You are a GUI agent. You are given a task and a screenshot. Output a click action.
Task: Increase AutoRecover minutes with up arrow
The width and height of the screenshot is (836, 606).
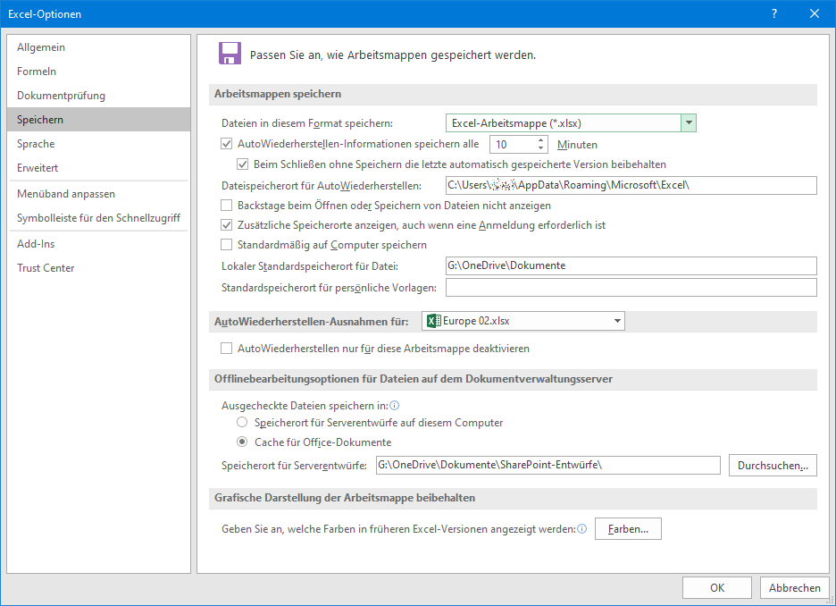click(x=540, y=140)
